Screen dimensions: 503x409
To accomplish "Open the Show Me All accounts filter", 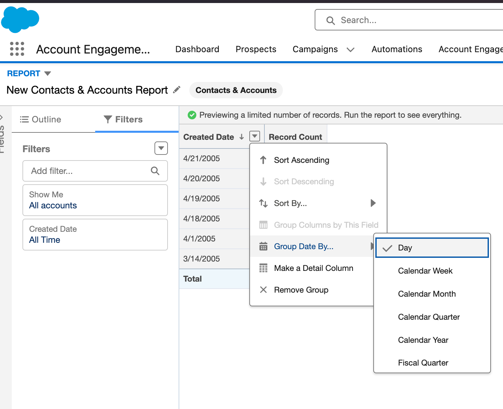I will tap(95, 200).
